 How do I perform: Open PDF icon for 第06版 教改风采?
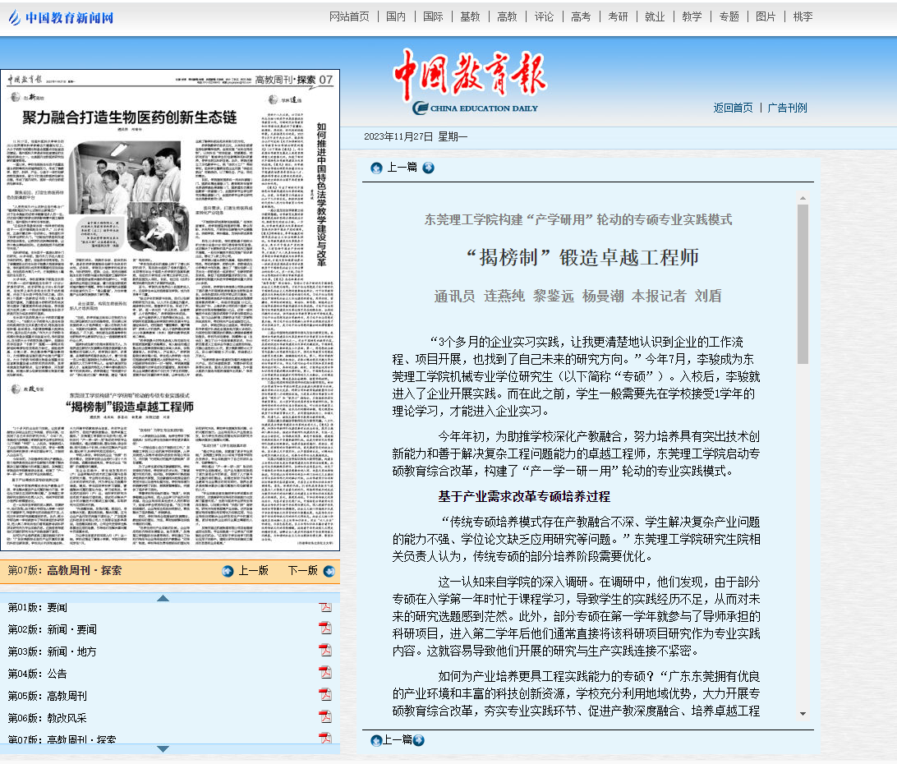pos(325,717)
